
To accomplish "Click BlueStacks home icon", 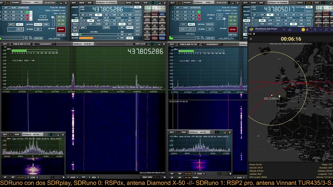I will (x=290, y=29).
